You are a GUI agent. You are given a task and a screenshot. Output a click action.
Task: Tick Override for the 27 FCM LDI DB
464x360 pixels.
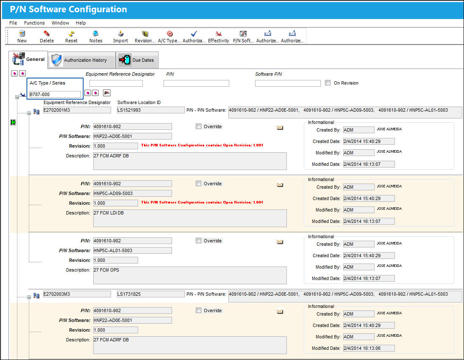click(x=198, y=184)
